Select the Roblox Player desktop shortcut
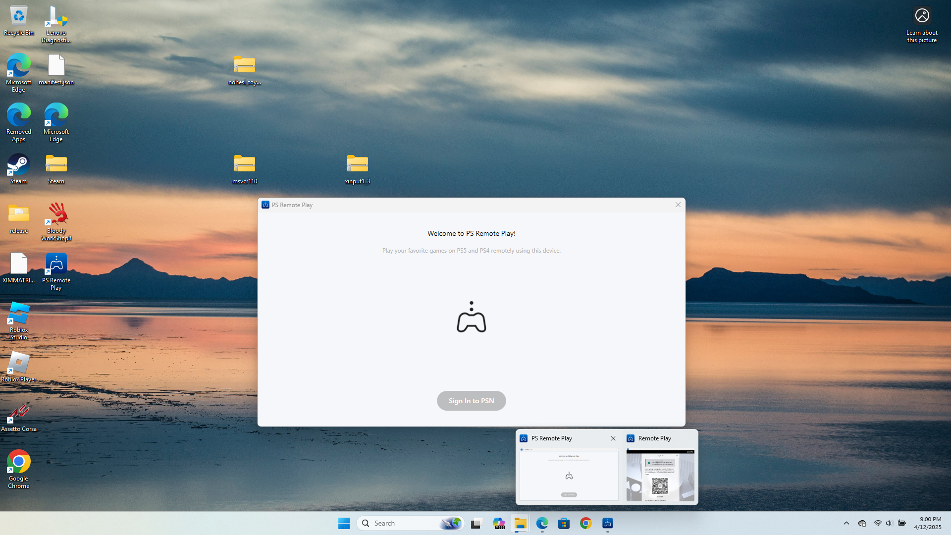 [19, 367]
